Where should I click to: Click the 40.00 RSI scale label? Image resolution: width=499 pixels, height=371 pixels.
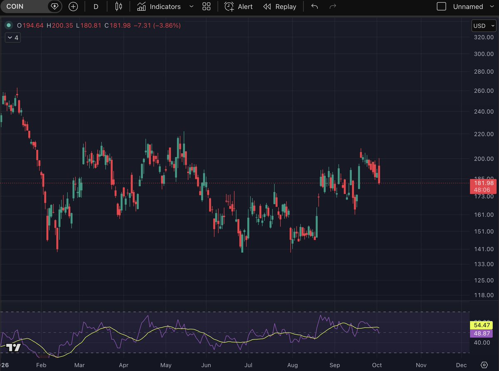click(x=482, y=342)
